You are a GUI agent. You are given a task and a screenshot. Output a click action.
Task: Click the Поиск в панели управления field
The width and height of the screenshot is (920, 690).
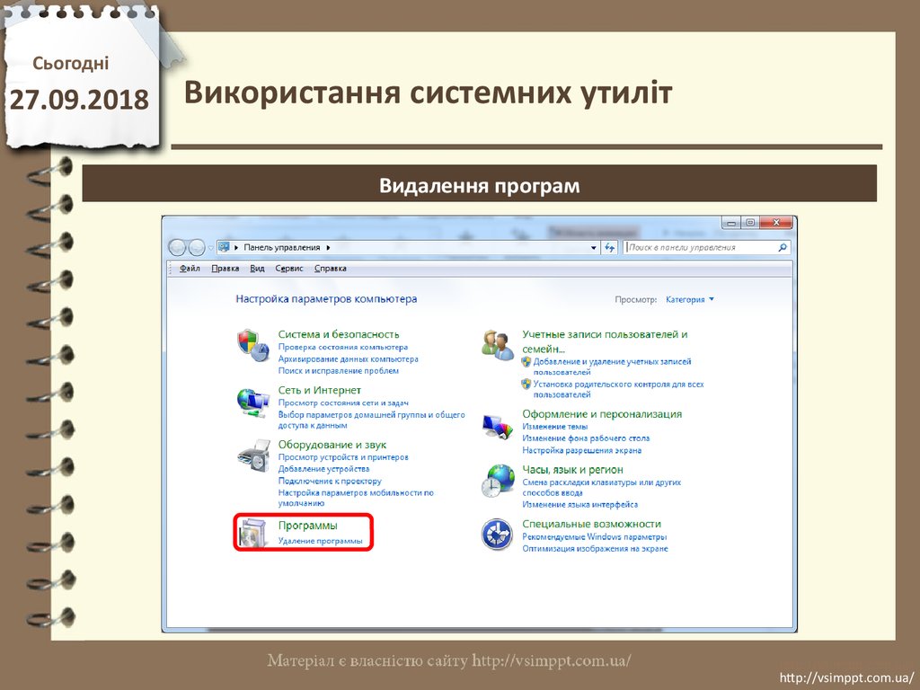coord(701,247)
